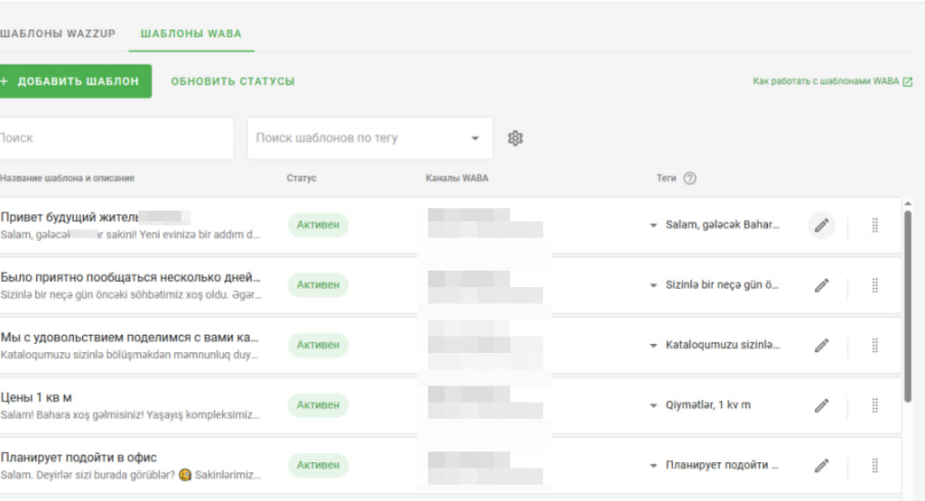This screenshot has width=925, height=501.
Task: Click drag handle on 'Цены 1 кв м' row
Action: [874, 405]
